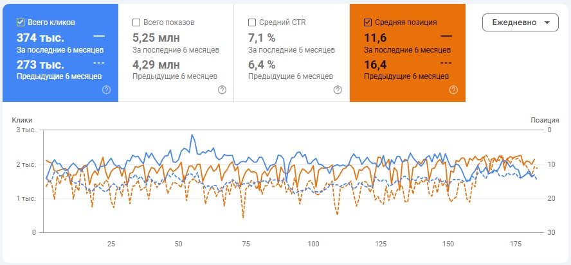
Task: Click dashed line legend beside 273 тыс.
Action: click(99, 64)
